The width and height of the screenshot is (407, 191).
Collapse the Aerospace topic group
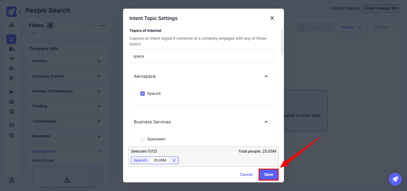tap(266, 76)
